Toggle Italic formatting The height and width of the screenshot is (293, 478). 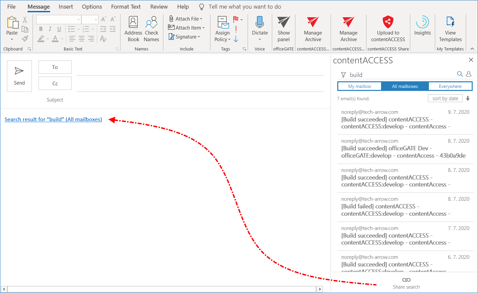50,29
